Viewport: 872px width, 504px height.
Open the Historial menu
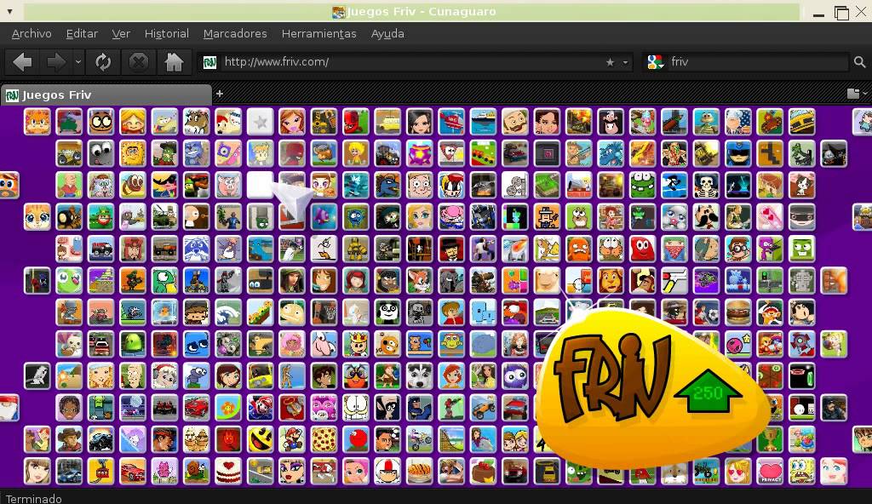(x=166, y=33)
